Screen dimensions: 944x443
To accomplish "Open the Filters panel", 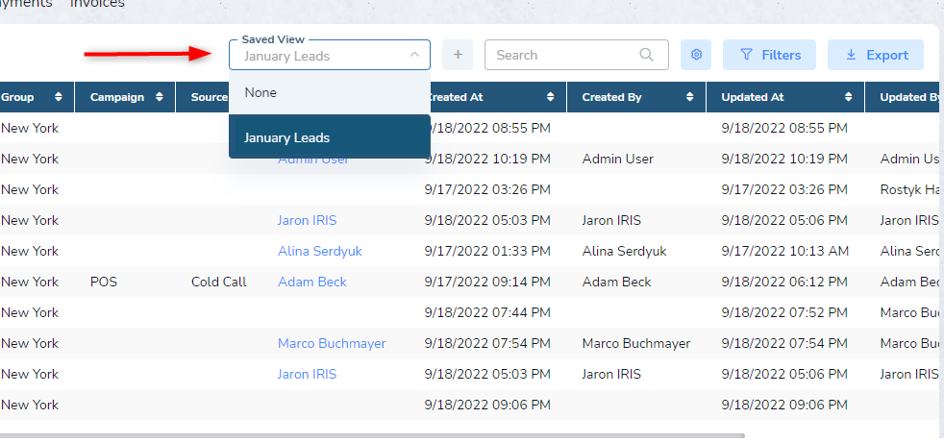I will click(x=769, y=55).
